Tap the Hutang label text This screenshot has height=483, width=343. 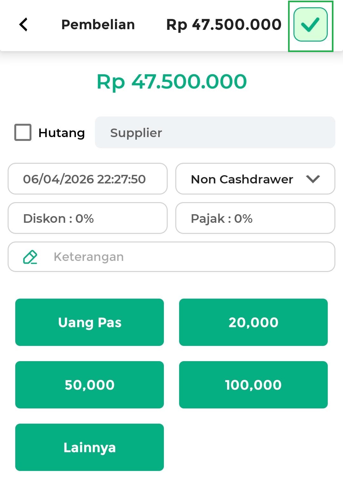(x=62, y=133)
